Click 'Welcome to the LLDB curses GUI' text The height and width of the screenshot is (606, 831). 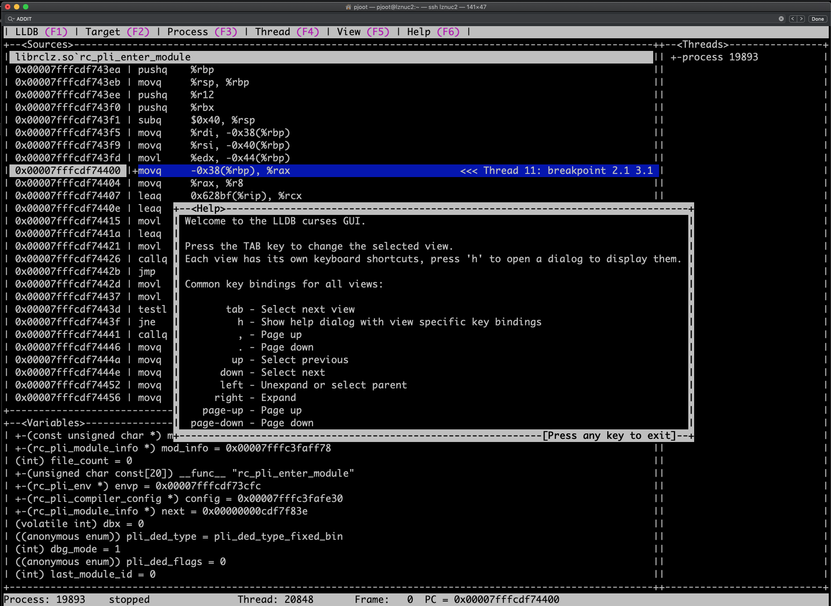coord(275,221)
